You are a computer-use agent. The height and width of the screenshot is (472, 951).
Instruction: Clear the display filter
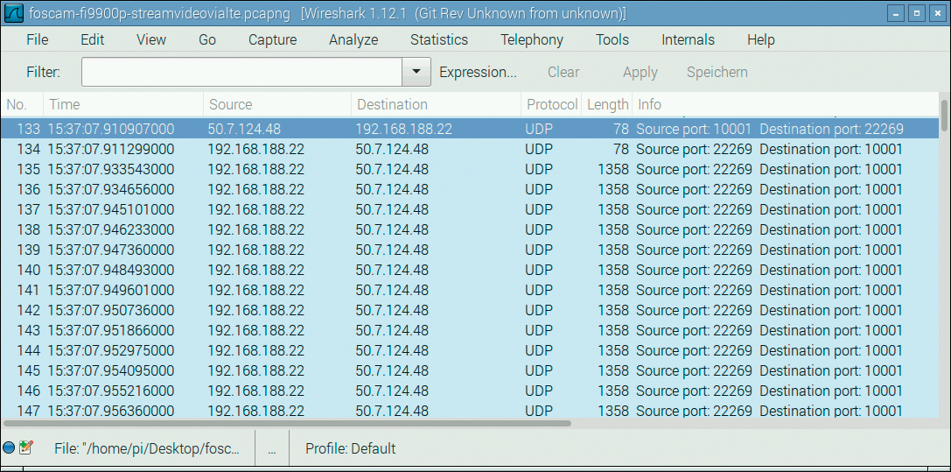pos(563,72)
